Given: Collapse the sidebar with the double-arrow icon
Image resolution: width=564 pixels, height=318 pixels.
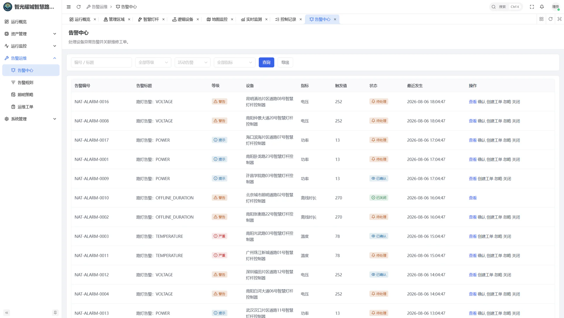Looking at the screenshot, I should pos(7,313).
